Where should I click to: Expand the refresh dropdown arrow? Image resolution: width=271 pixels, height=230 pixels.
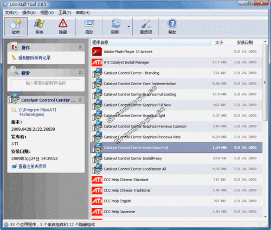pos(129,27)
